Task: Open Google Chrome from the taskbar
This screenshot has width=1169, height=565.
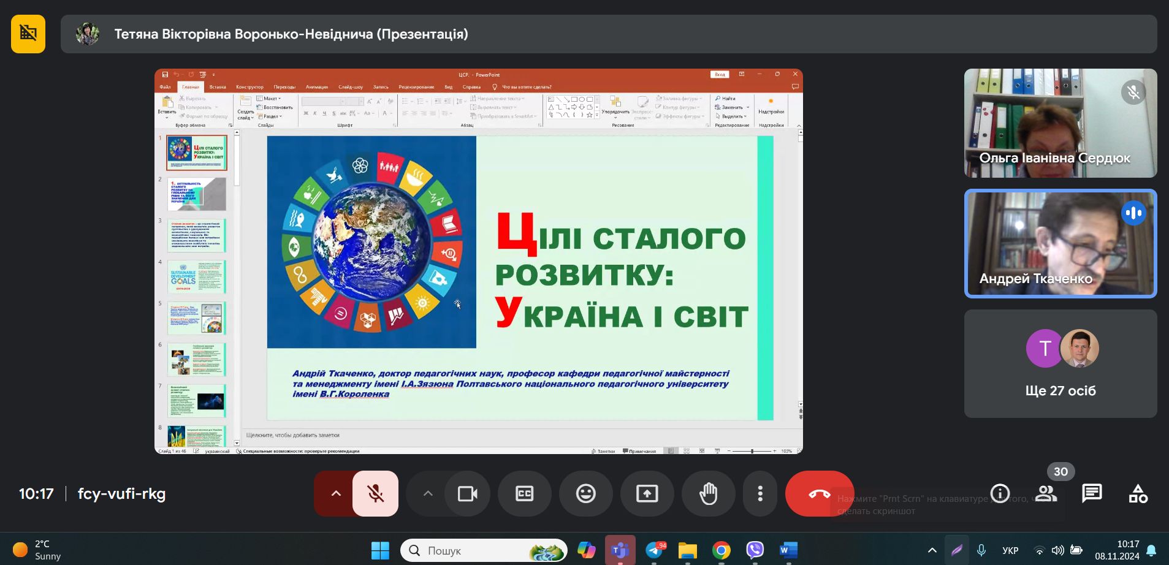Action: (x=722, y=550)
